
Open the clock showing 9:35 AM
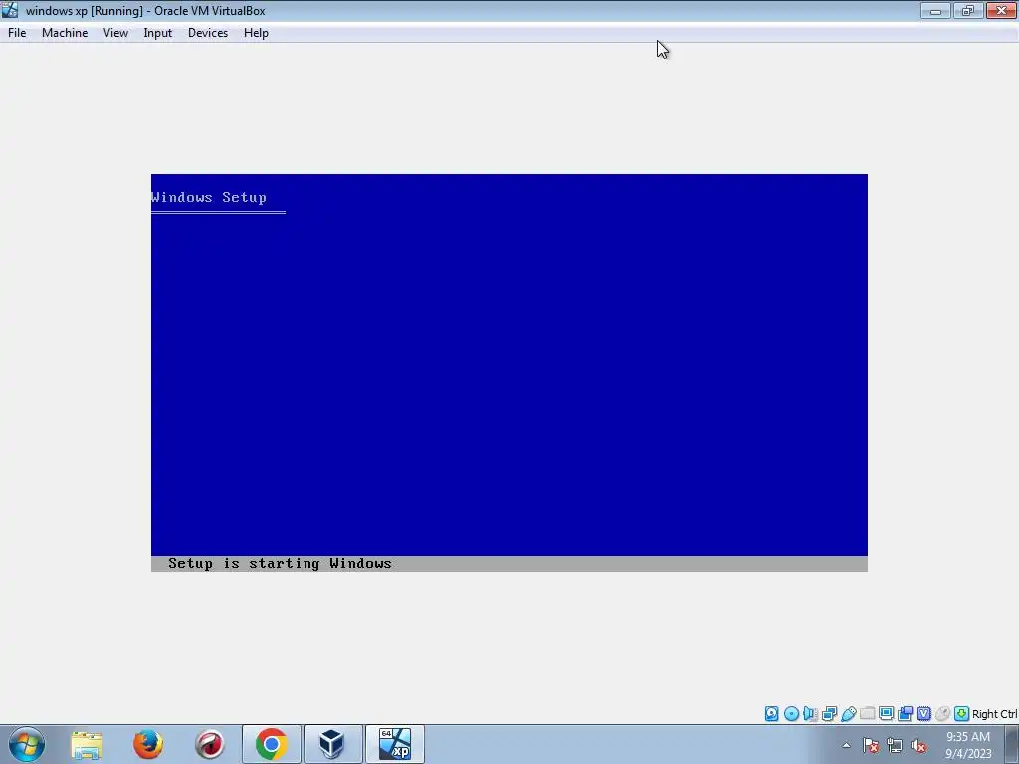click(968, 745)
